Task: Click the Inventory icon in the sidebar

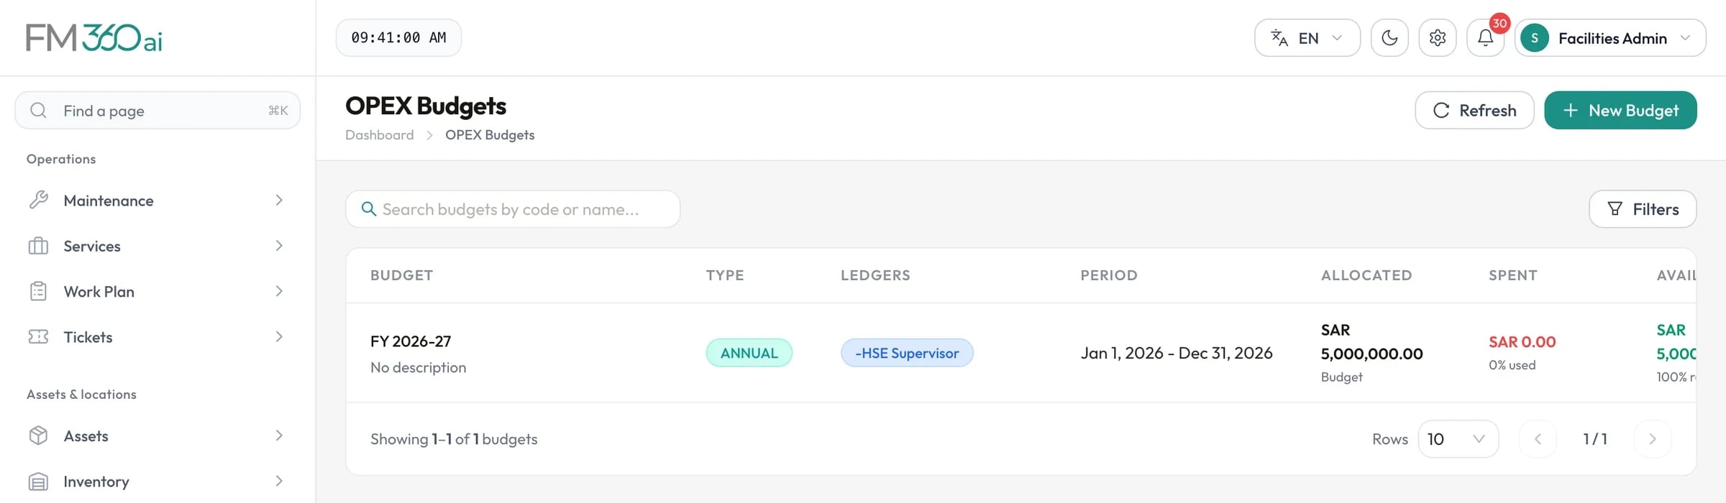Action: [x=38, y=481]
